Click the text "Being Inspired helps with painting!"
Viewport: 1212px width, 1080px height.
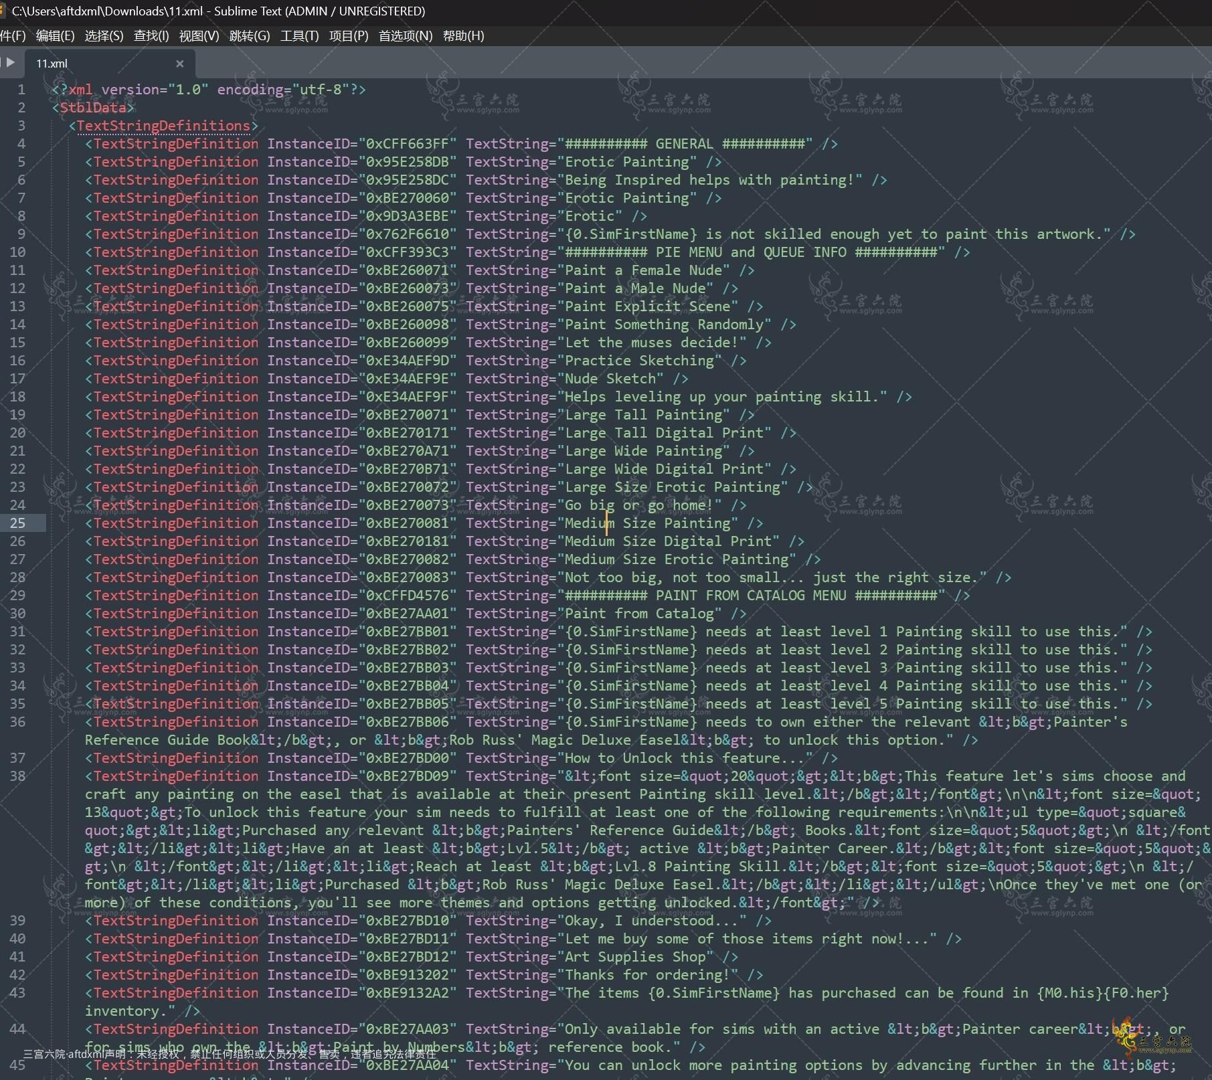point(709,180)
